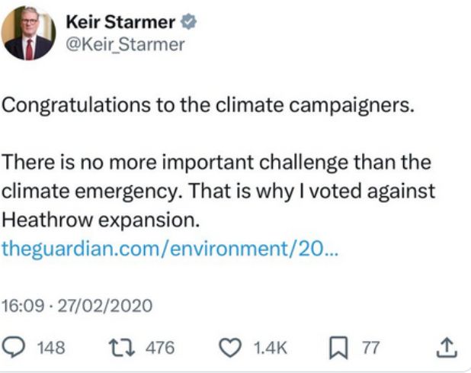Click the 476 retweets count
Viewport: 471px width, 373px height.
159,348
